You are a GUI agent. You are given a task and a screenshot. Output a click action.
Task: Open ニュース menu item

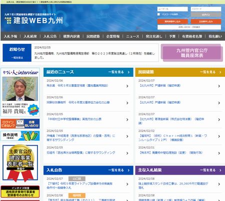click(132, 36)
